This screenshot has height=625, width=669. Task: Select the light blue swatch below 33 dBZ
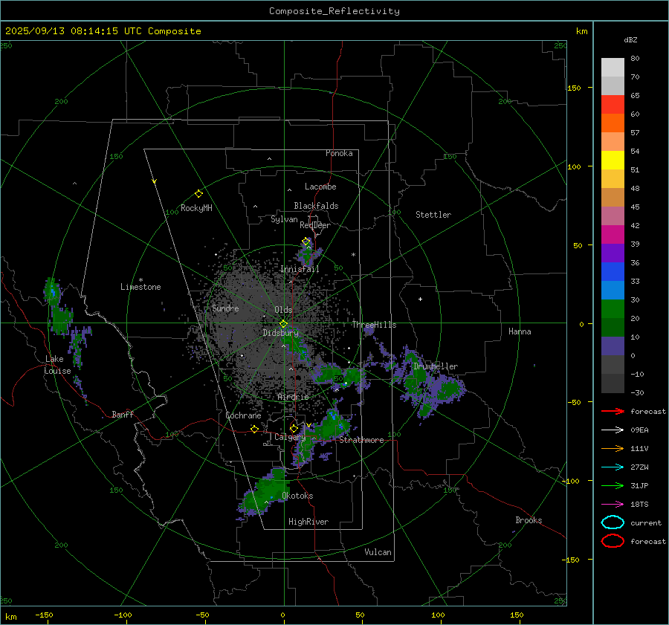613,291
